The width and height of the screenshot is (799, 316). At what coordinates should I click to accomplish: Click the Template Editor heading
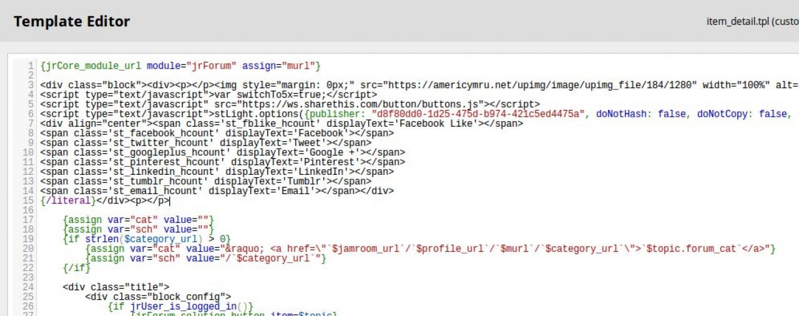coord(72,21)
